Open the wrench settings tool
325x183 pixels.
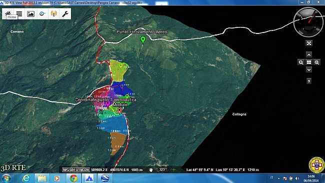pyautogui.click(x=65, y=13)
